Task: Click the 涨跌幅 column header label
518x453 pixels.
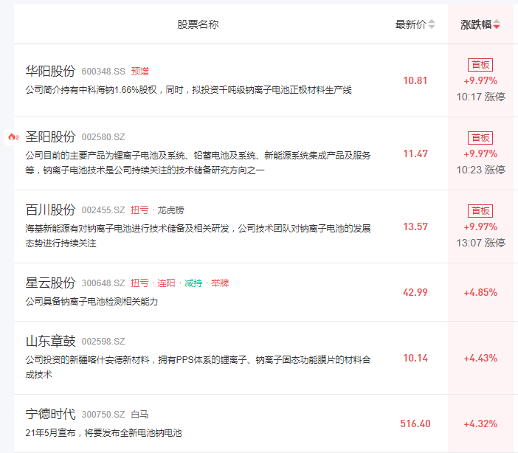Action: [x=476, y=24]
